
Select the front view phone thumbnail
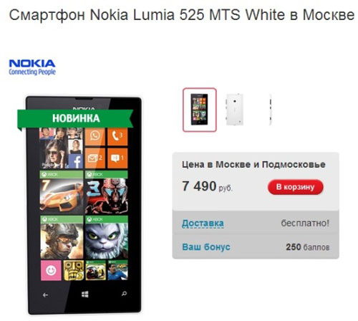coord(200,110)
